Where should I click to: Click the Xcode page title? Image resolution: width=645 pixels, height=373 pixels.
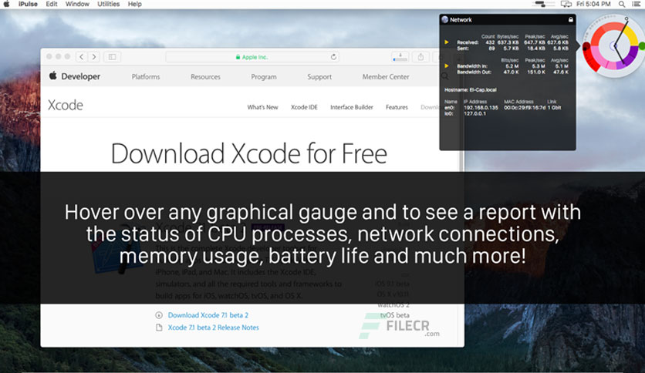(x=66, y=105)
